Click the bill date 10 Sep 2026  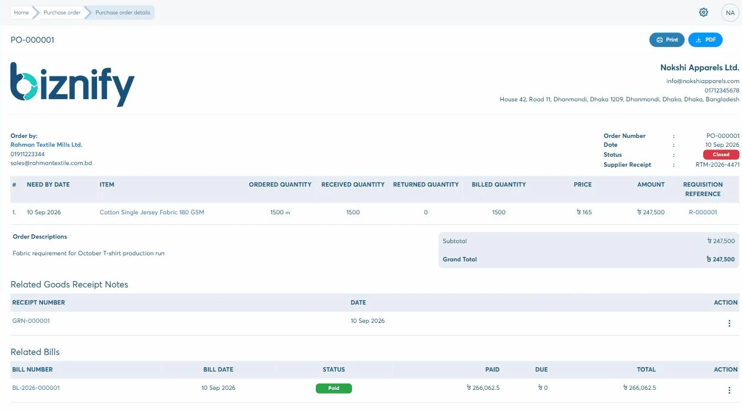218,388
